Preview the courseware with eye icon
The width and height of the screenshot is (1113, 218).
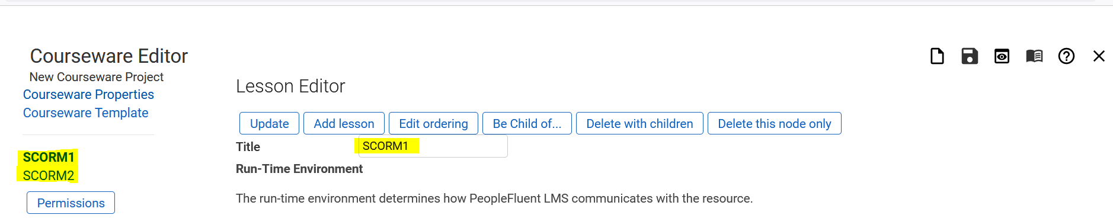point(1002,56)
